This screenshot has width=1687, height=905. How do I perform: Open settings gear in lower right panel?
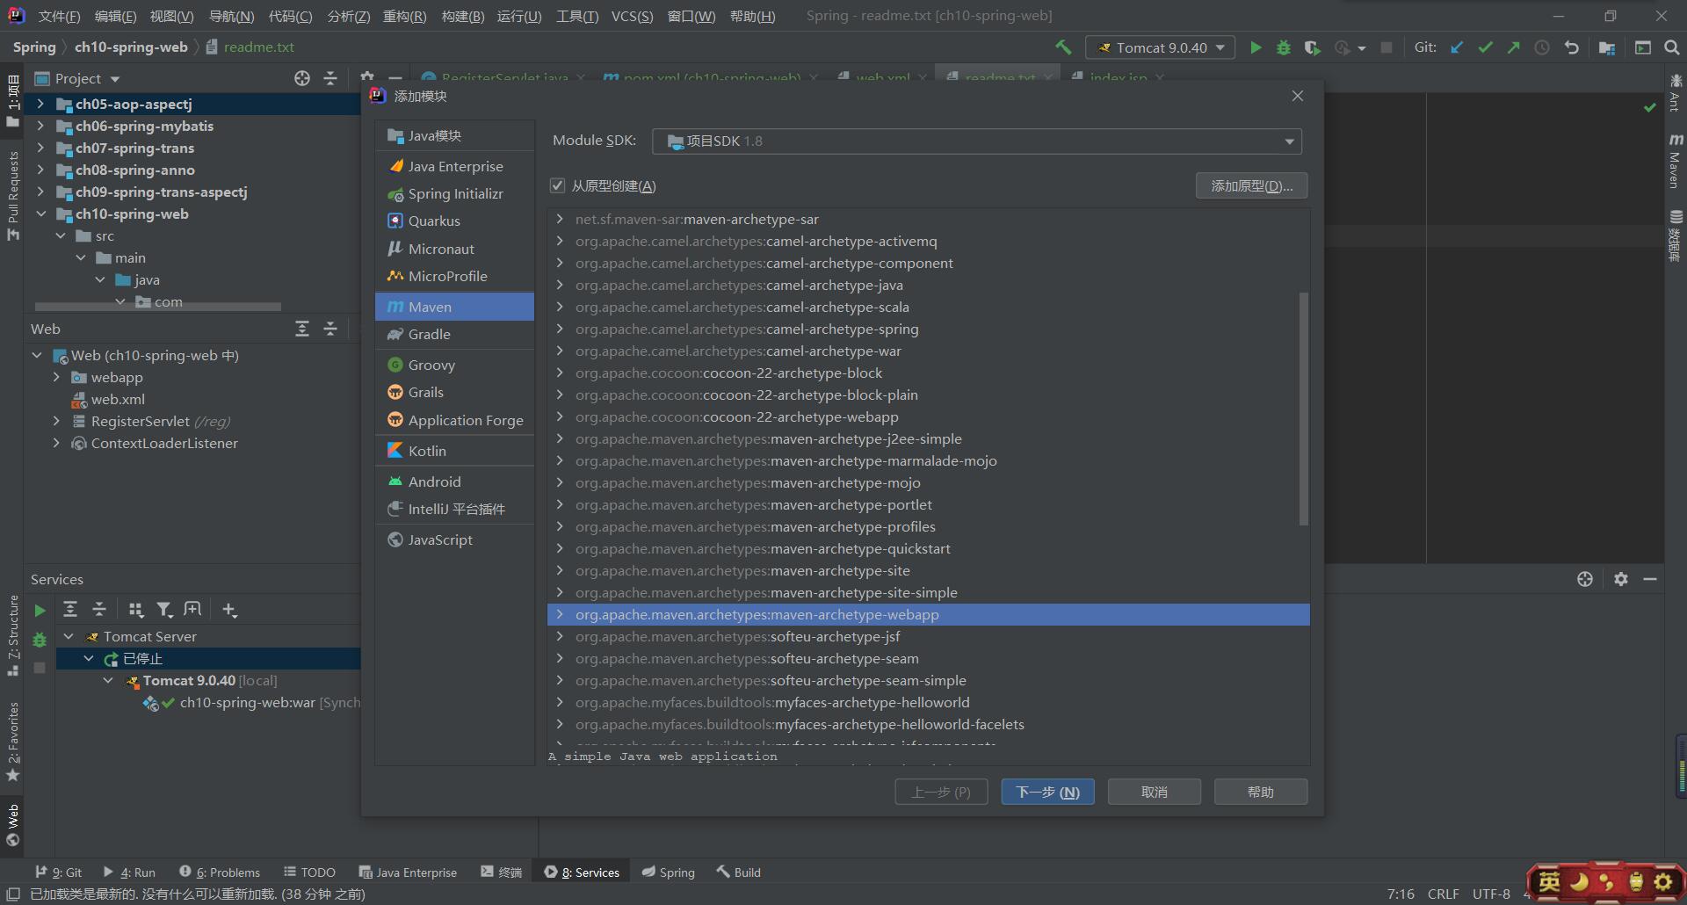[1621, 579]
